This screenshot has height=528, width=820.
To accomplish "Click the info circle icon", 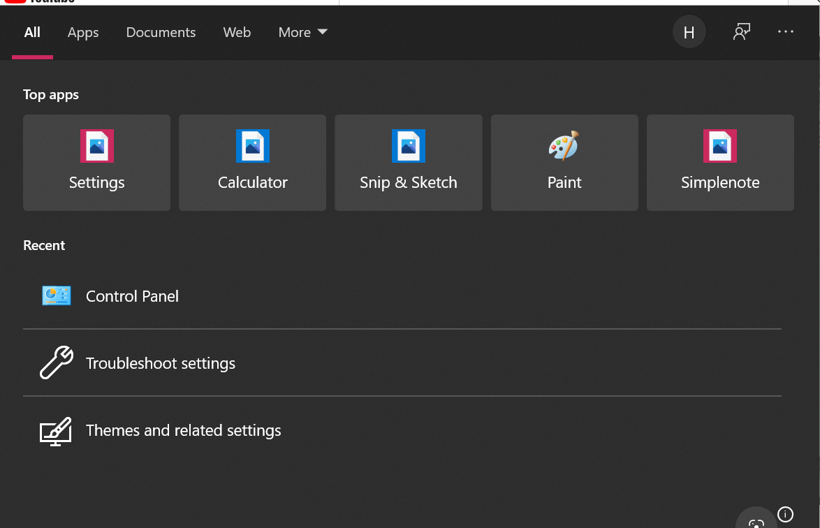I will point(785,515).
